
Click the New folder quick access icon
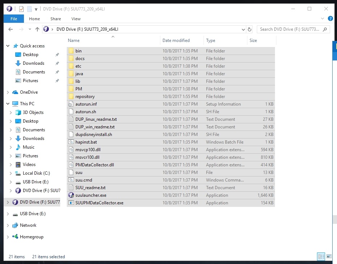(x=29, y=9)
